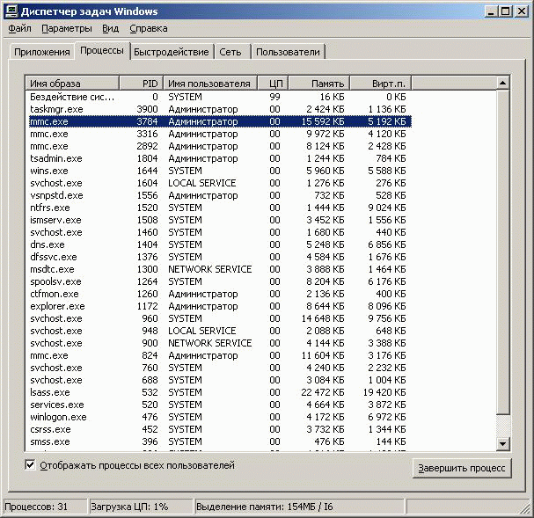This screenshot has height=518, width=534.
Task: Switch to the Сеть tab
Action: 230,53
